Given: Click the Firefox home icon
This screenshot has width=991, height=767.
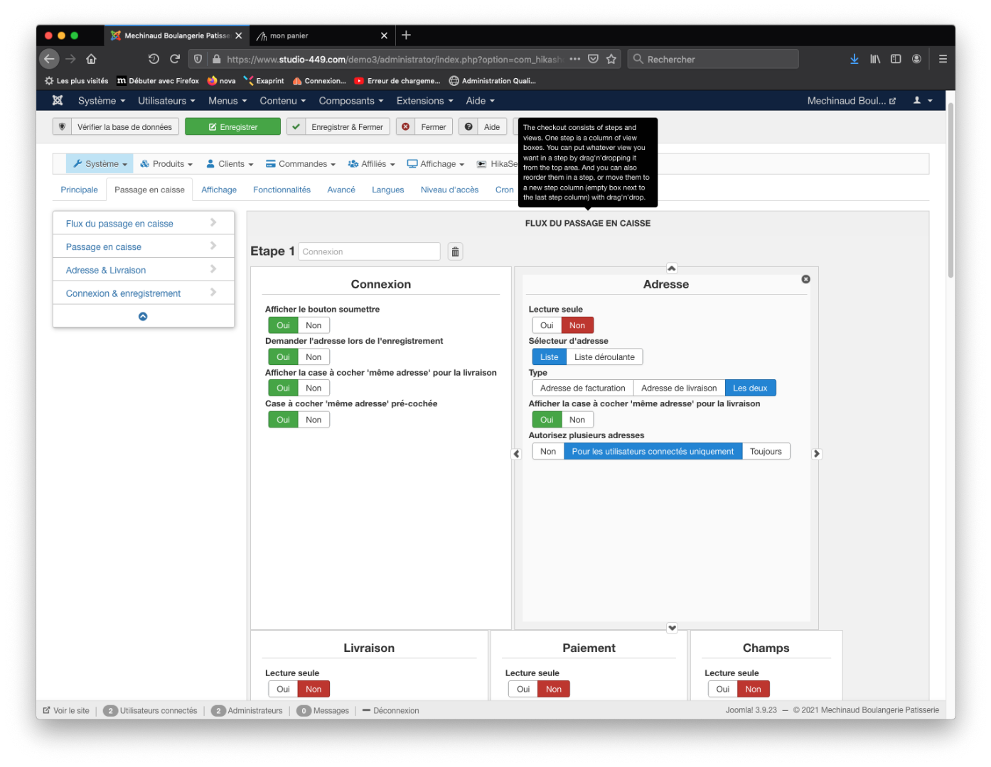Looking at the screenshot, I should [91, 59].
